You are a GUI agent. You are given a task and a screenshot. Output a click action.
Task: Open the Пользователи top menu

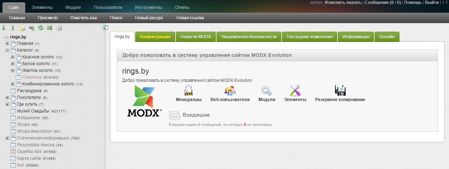click(x=108, y=7)
